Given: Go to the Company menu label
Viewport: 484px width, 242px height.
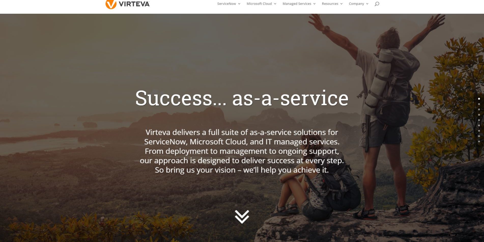Looking at the screenshot, I should click(356, 4).
